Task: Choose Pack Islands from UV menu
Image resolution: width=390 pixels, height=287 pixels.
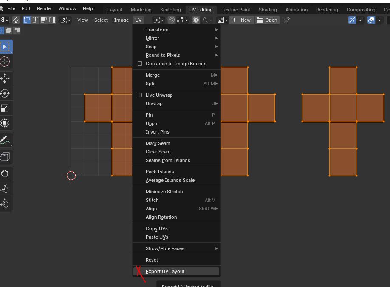Action: tap(160, 172)
